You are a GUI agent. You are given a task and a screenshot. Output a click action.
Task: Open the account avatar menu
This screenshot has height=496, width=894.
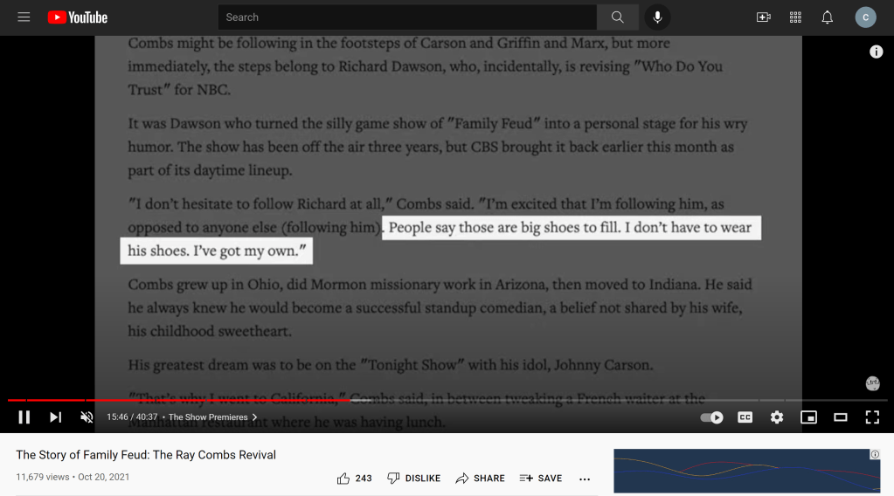point(865,17)
